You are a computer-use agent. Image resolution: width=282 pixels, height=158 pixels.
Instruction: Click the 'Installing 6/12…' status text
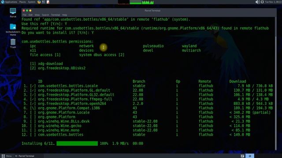(38, 144)
